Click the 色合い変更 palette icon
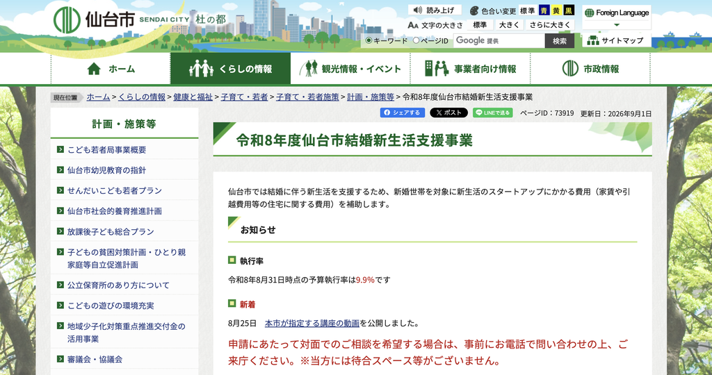 click(474, 10)
